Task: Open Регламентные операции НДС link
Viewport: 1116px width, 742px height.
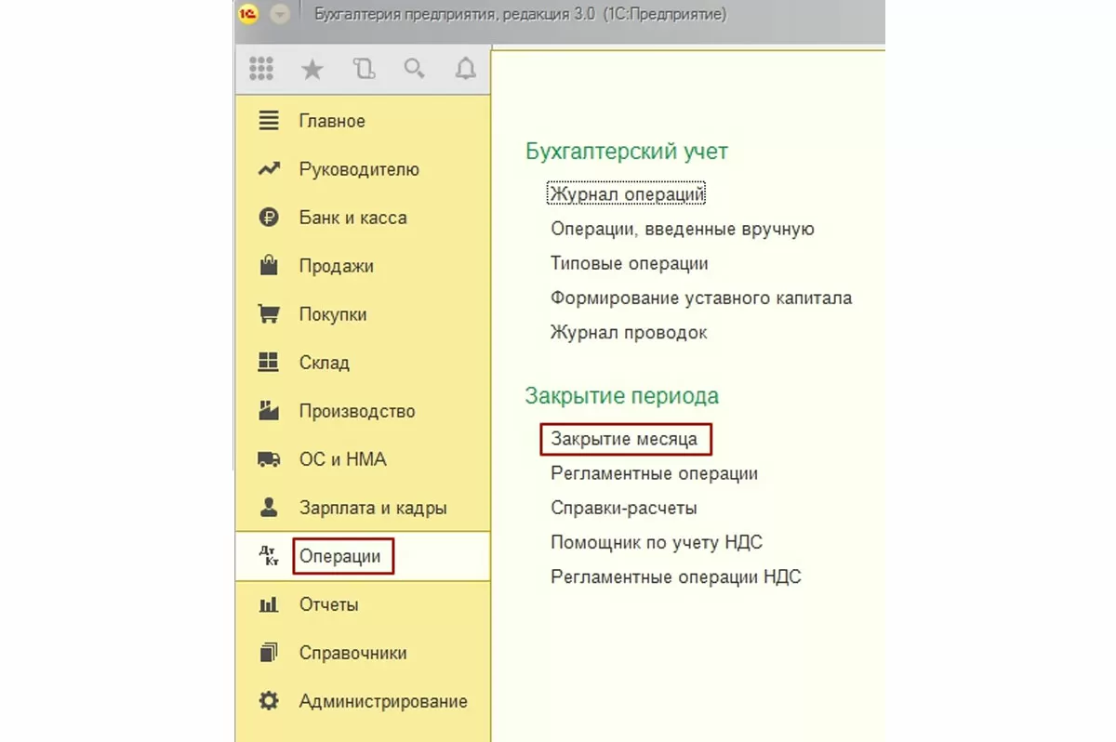Action: 676,576
